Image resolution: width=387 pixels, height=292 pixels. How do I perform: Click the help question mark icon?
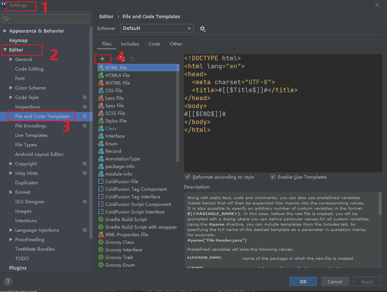tap(8, 281)
